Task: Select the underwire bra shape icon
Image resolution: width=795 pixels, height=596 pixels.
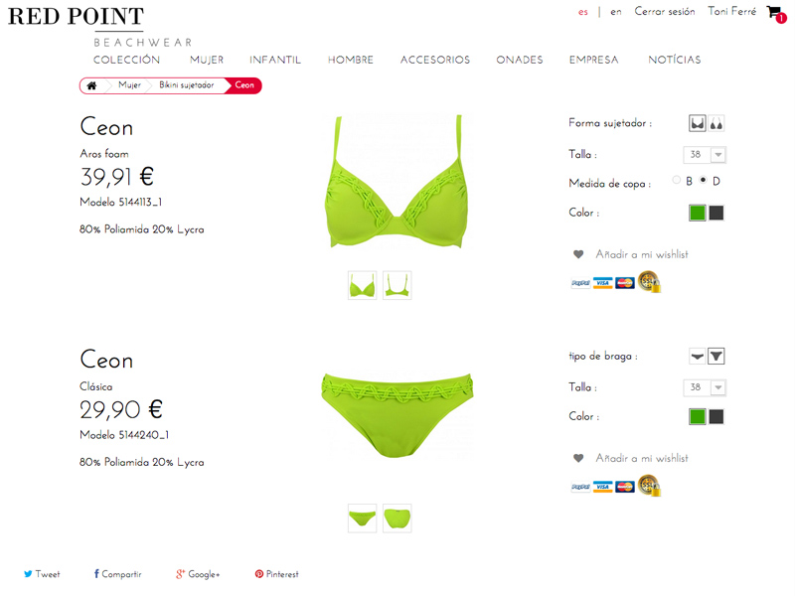Action: click(x=698, y=123)
